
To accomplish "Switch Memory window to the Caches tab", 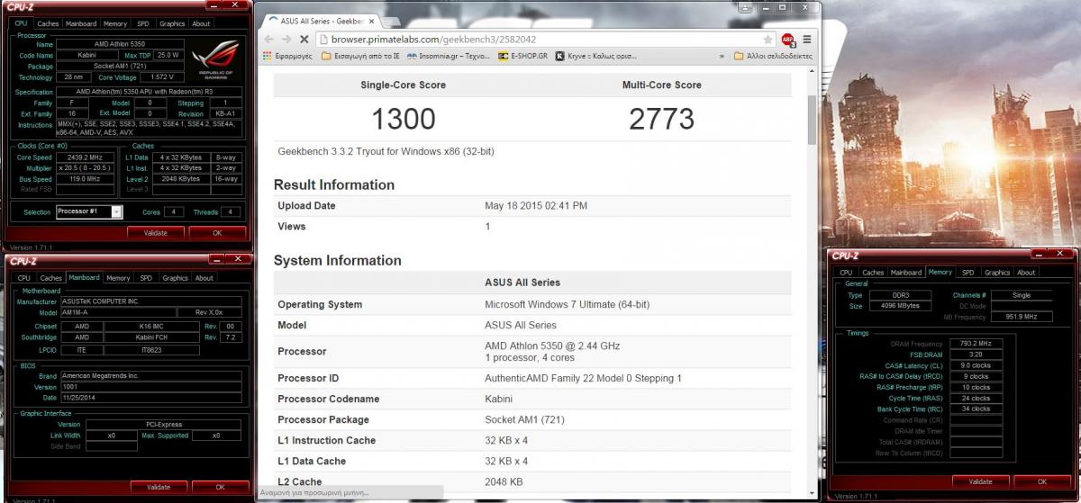I will click(873, 272).
